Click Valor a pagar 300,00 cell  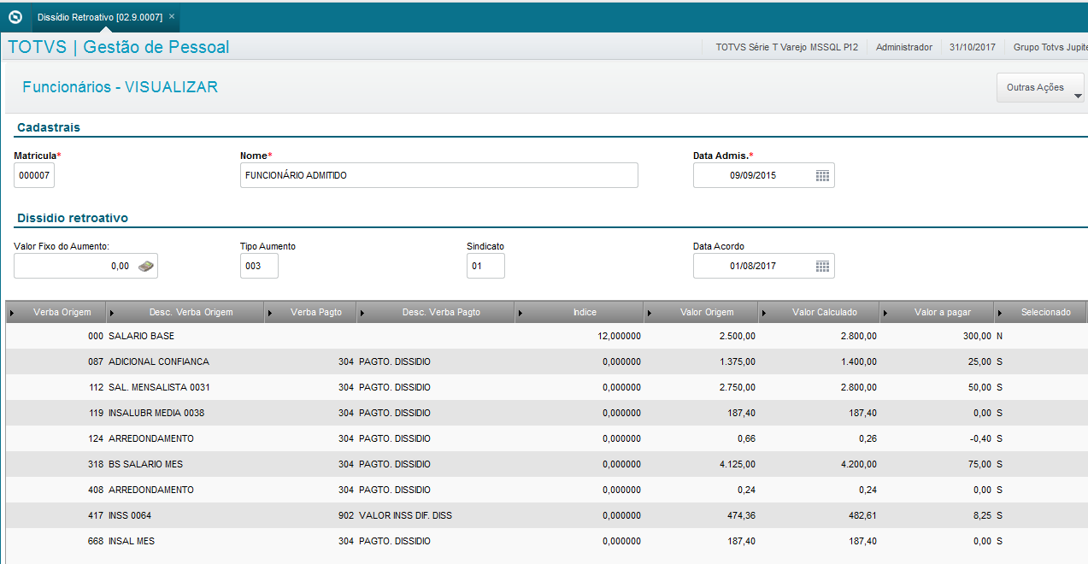(x=976, y=336)
